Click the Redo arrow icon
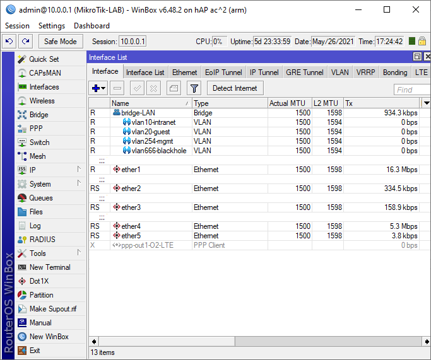This screenshot has height=360, width=431. pos(26,42)
